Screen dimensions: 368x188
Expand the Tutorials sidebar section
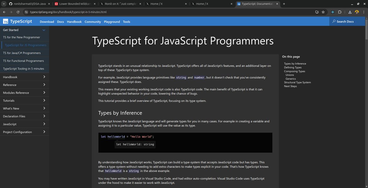pyautogui.click(x=25, y=100)
